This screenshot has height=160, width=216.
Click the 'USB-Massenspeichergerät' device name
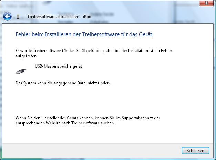point(59,66)
